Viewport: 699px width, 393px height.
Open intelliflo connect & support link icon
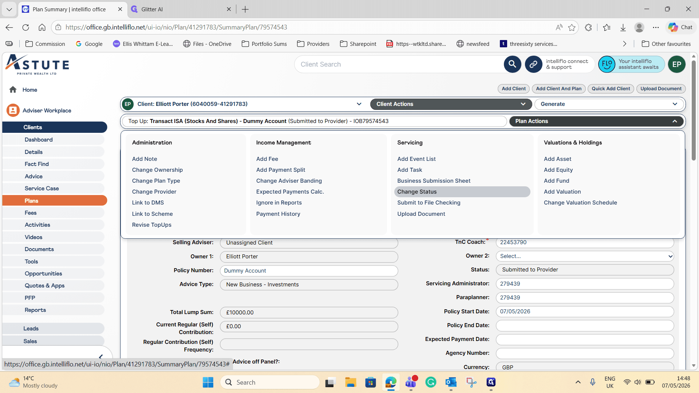(533, 64)
